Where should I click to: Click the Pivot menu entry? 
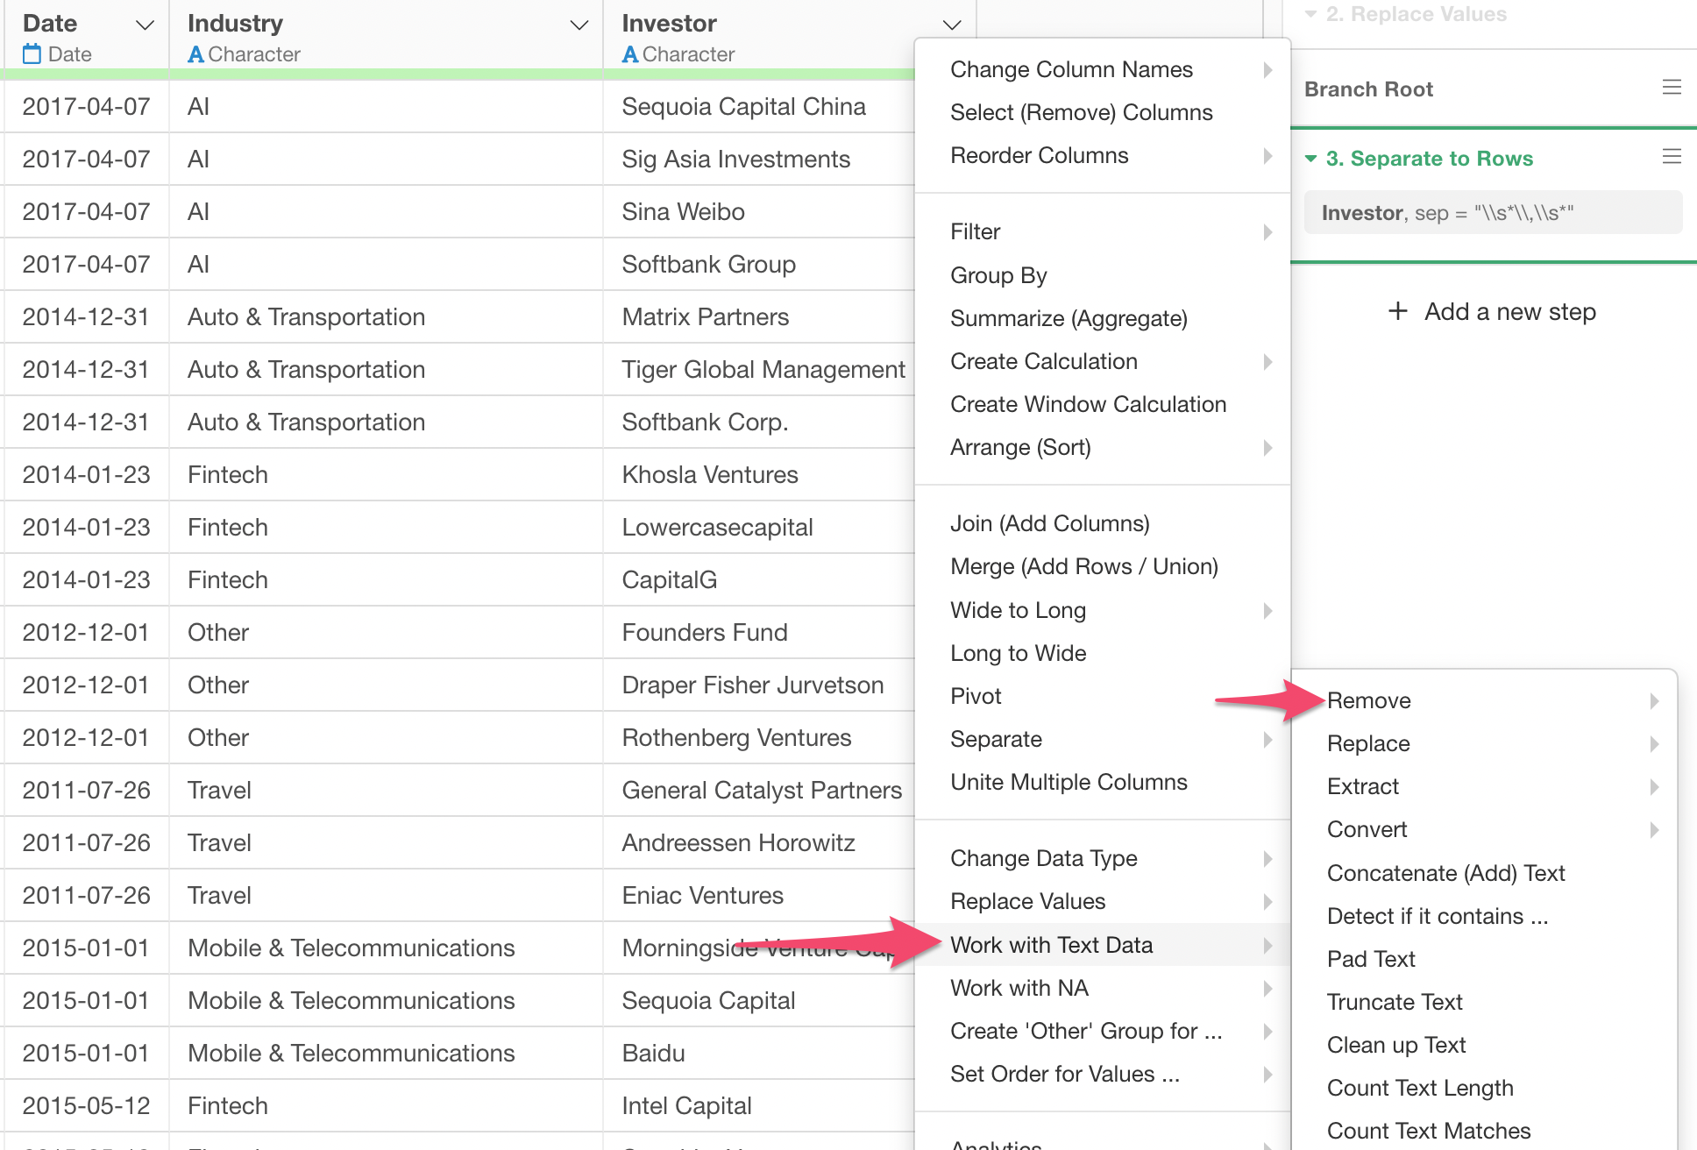(975, 696)
